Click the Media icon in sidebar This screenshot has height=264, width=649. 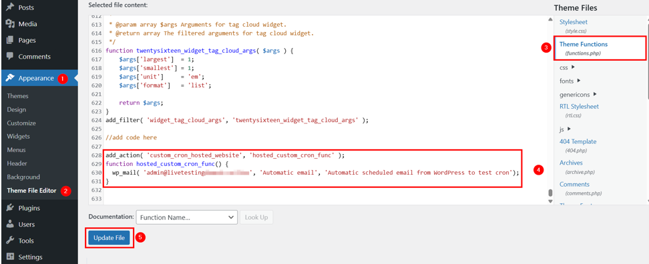coord(10,24)
